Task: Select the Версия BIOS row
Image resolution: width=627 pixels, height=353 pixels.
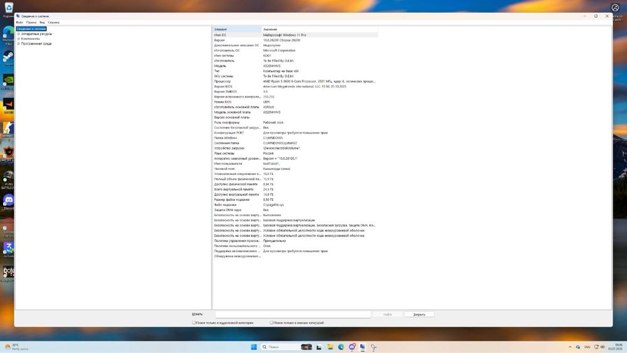Action: click(x=295, y=87)
